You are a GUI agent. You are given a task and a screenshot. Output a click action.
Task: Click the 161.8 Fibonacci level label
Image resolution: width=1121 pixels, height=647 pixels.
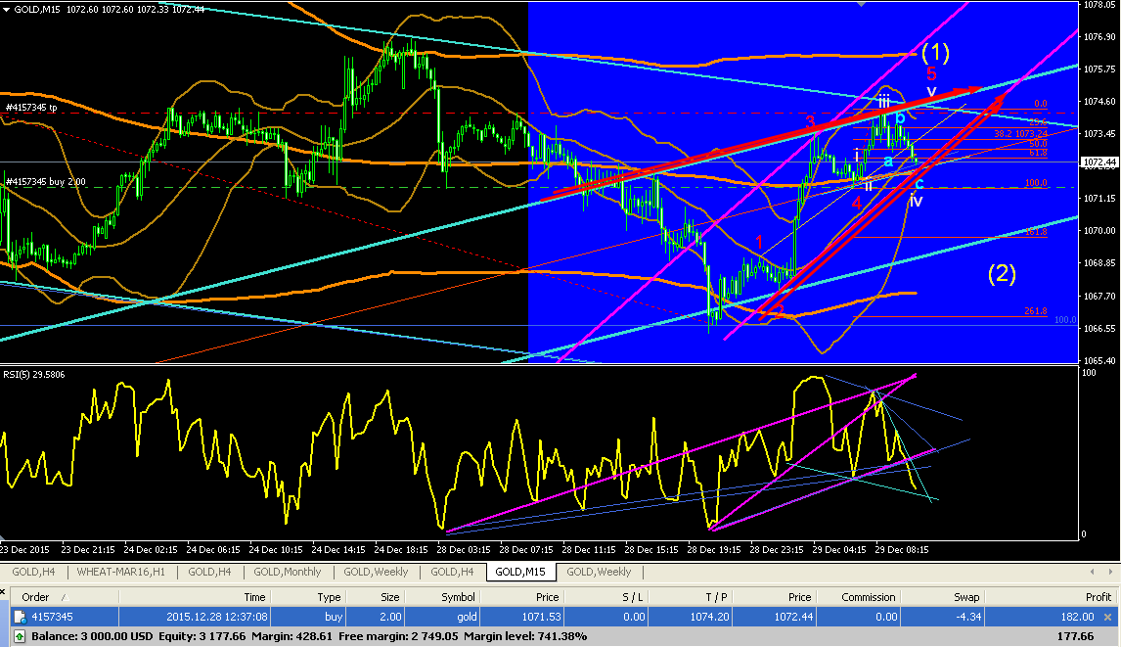(x=1035, y=232)
